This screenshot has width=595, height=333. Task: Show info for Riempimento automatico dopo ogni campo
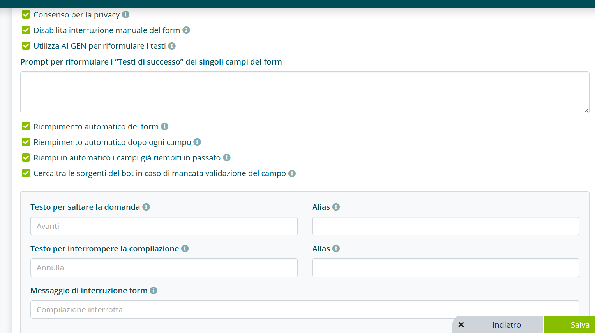tap(197, 142)
